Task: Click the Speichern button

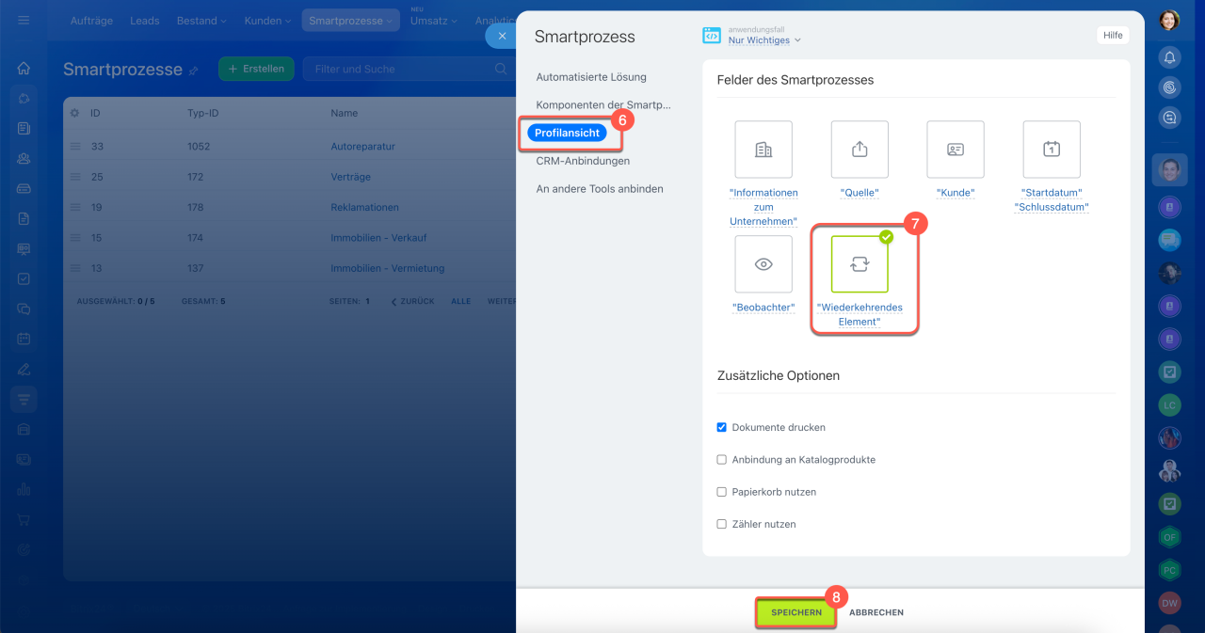Action: click(795, 612)
